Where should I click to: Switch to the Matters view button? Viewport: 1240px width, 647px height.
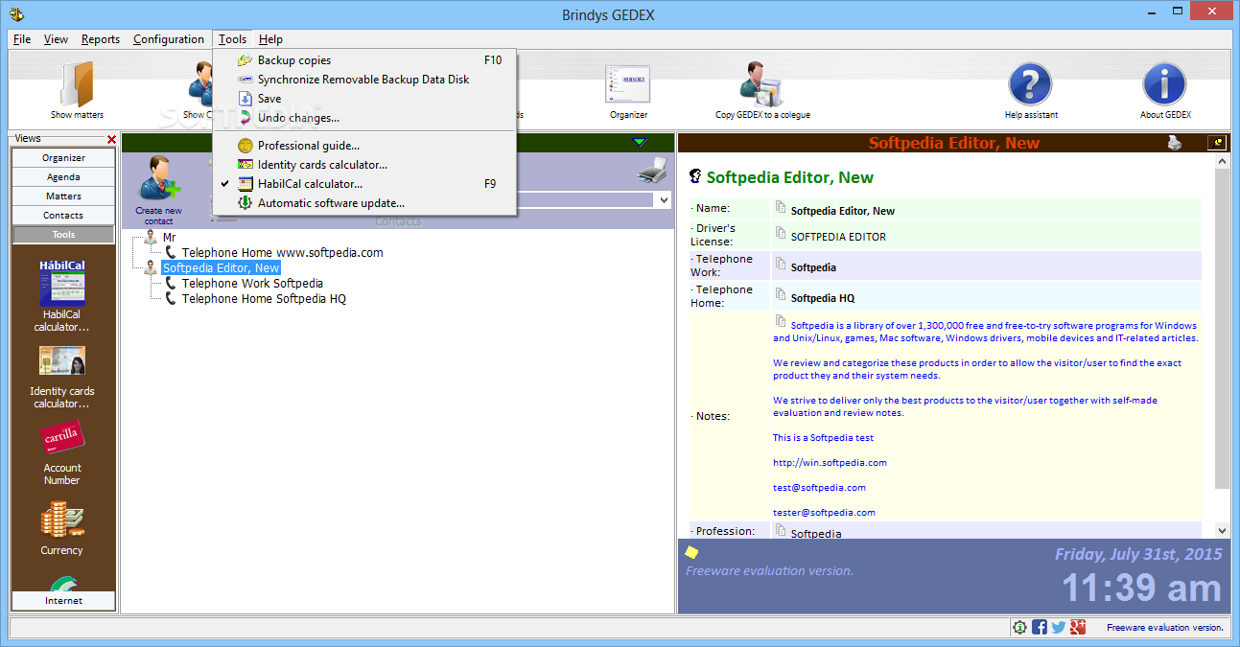point(63,196)
